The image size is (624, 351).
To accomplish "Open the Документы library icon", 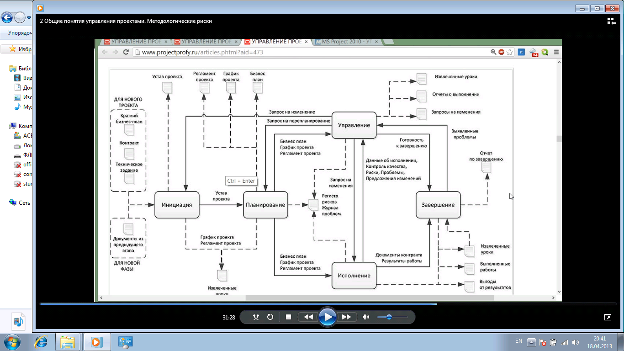I will coord(18,88).
